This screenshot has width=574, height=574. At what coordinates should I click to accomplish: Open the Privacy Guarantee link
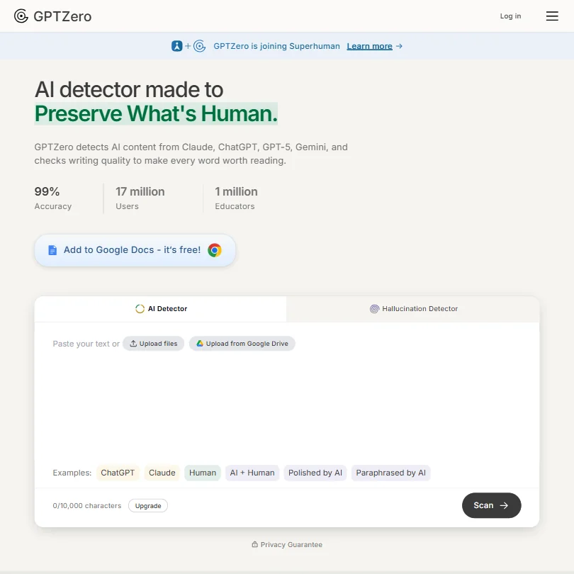[x=287, y=545]
